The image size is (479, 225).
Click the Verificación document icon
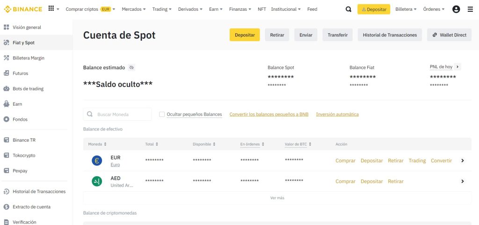(x=7, y=222)
